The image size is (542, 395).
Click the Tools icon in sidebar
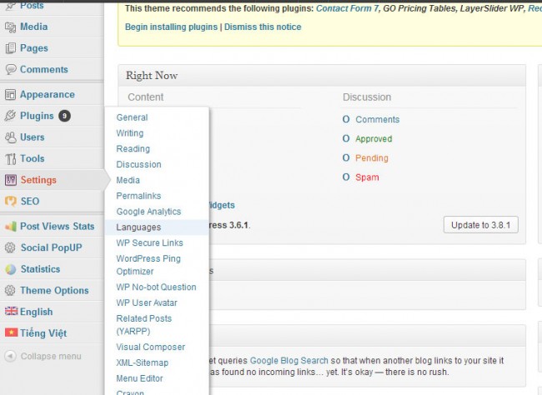[10, 158]
